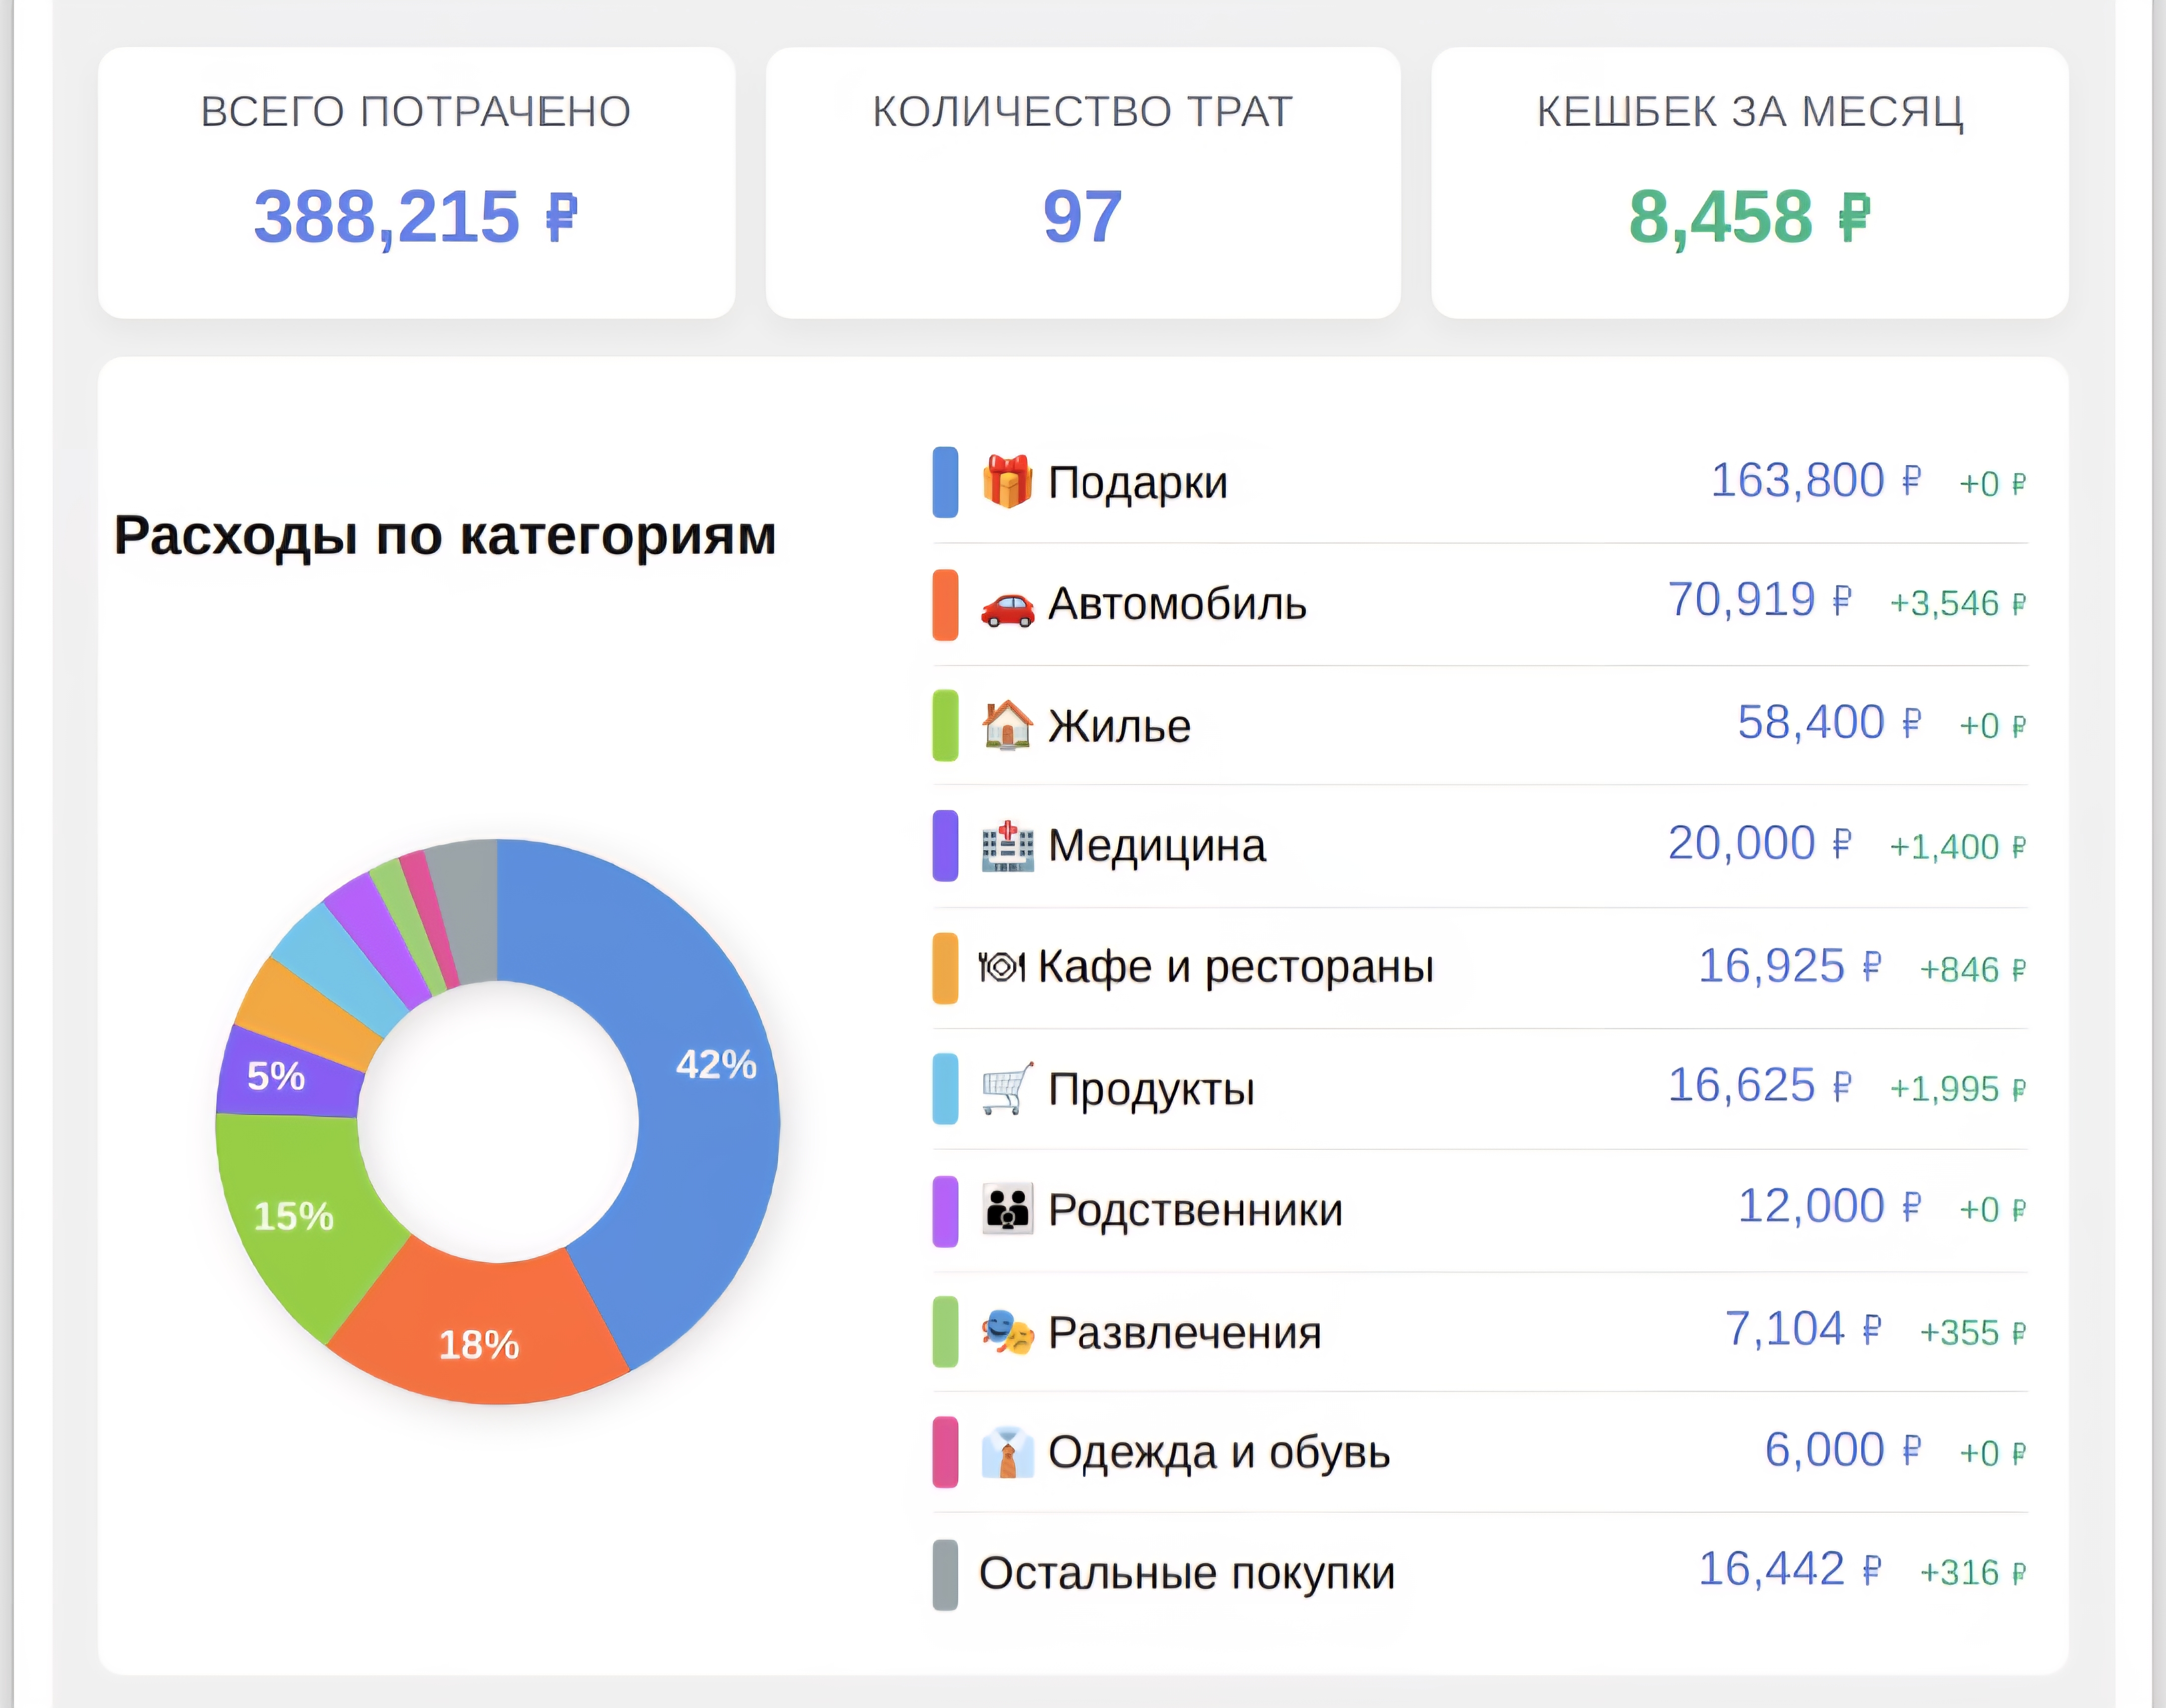Click the ВСЕГО ПОТРАЧЕНО card title

pyautogui.click(x=416, y=111)
